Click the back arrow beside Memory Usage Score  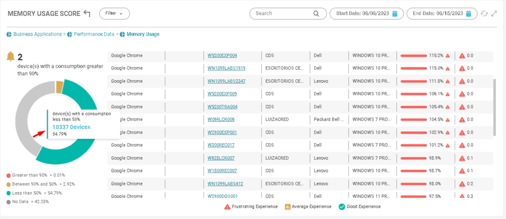click(87, 13)
